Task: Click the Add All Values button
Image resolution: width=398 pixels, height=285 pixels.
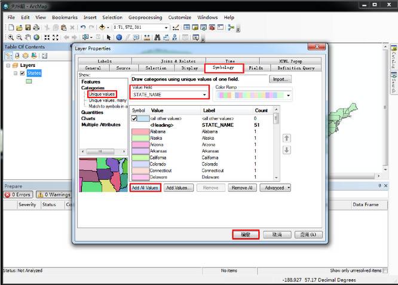Action: coord(145,188)
